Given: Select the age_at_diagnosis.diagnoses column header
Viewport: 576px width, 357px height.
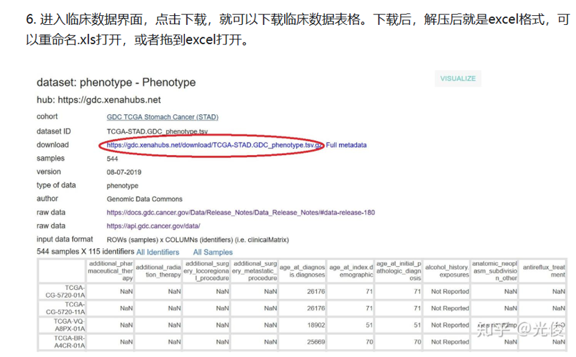Looking at the screenshot, I should click(x=303, y=271).
